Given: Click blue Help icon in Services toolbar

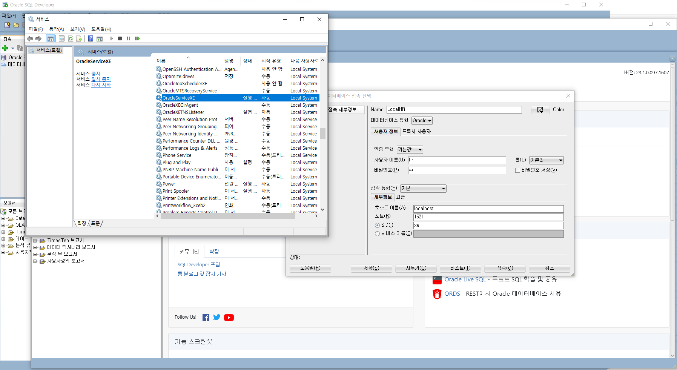Looking at the screenshot, I should (91, 38).
